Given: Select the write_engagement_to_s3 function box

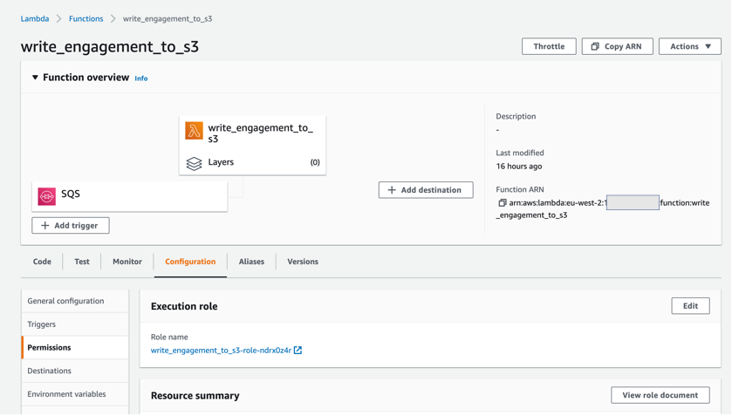Looking at the screenshot, I should coord(252,145).
